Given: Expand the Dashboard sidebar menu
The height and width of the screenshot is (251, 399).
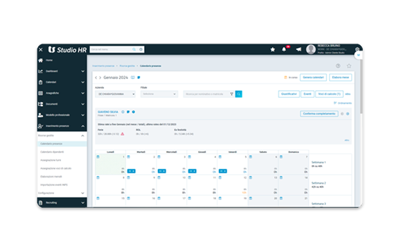Looking at the screenshot, I should click(x=62, y=71).
